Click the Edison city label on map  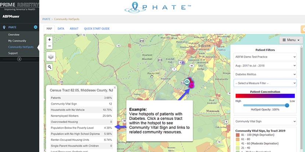tap(204, 46)
